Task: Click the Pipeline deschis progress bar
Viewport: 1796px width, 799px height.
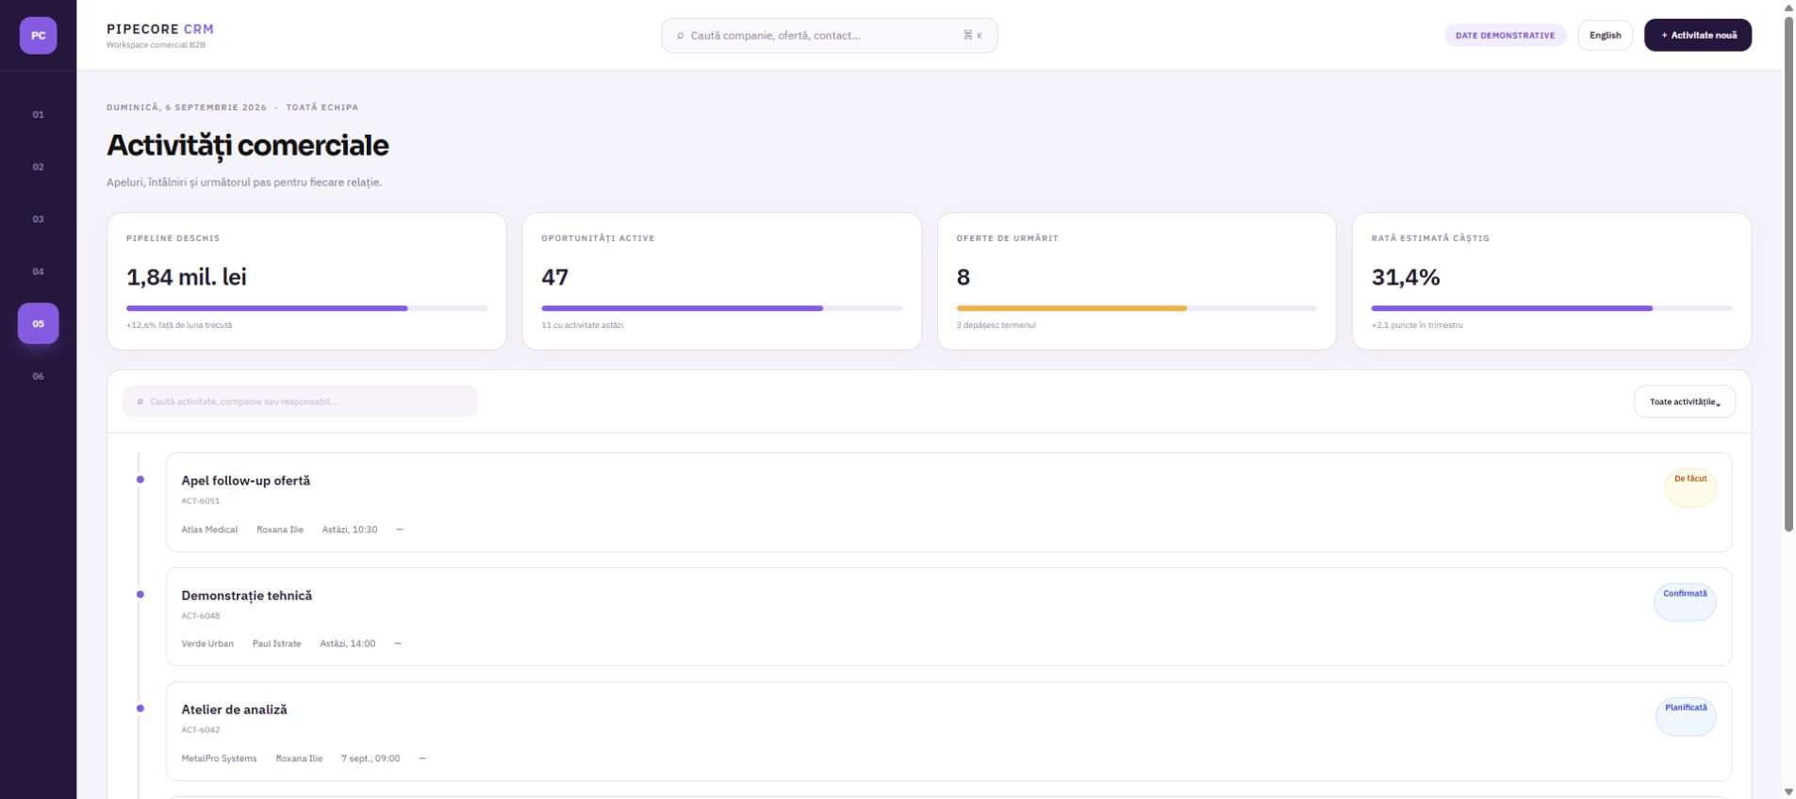Action: pyautogui.click(x=306, y=308)
